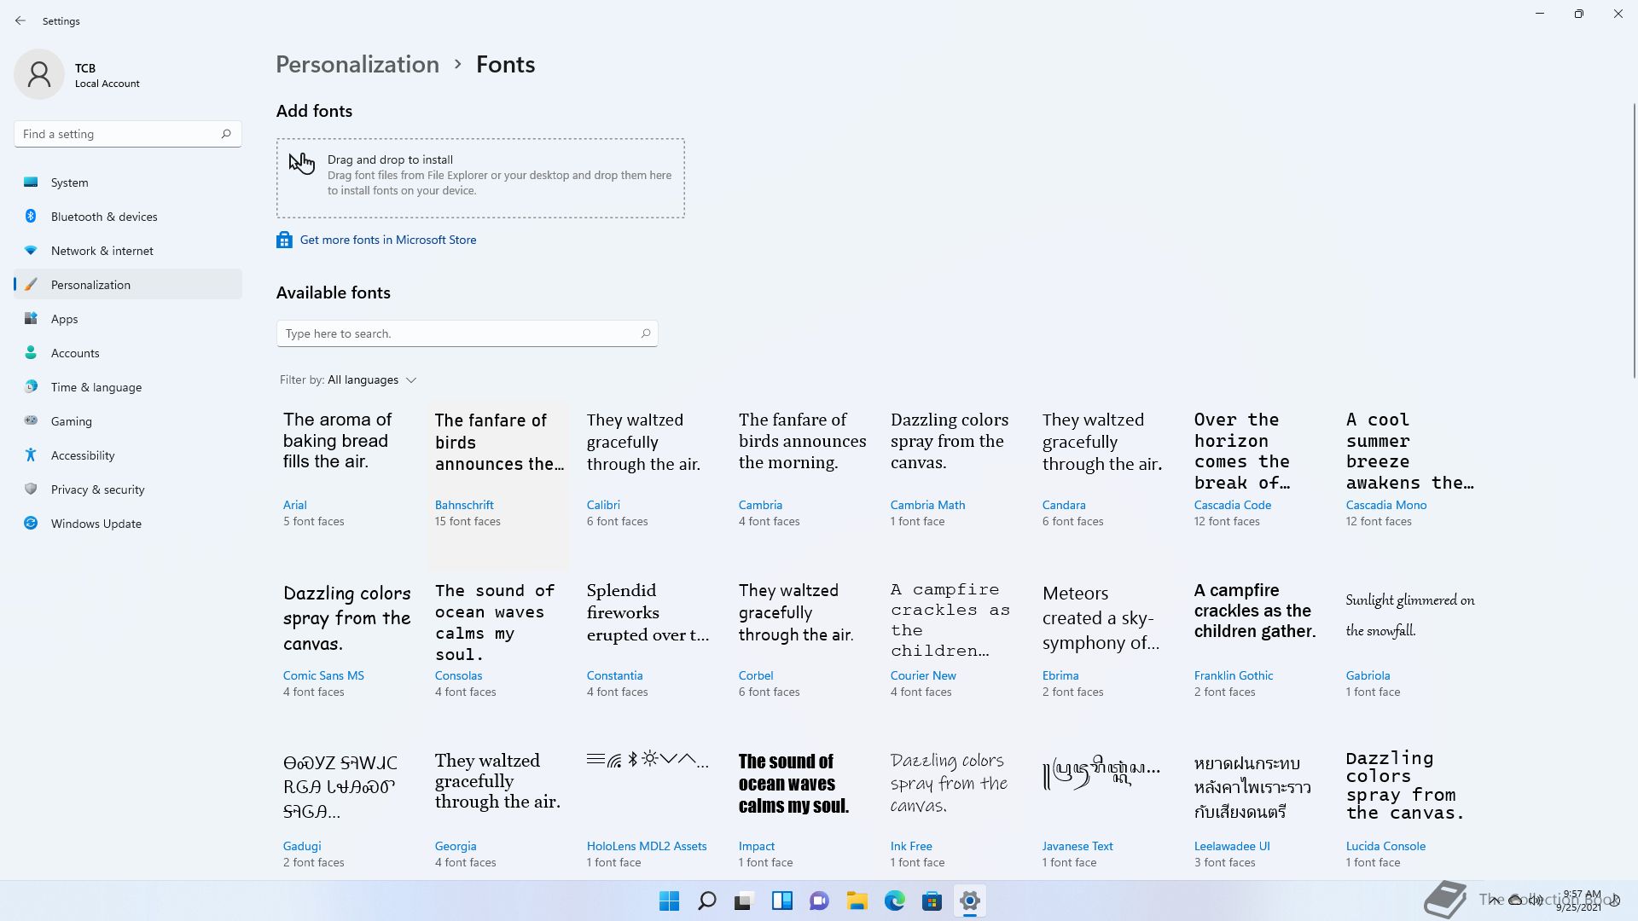1638x921 pixels.
Task: Click the Windows Update refresh icon
Action: tap(31, 523)
